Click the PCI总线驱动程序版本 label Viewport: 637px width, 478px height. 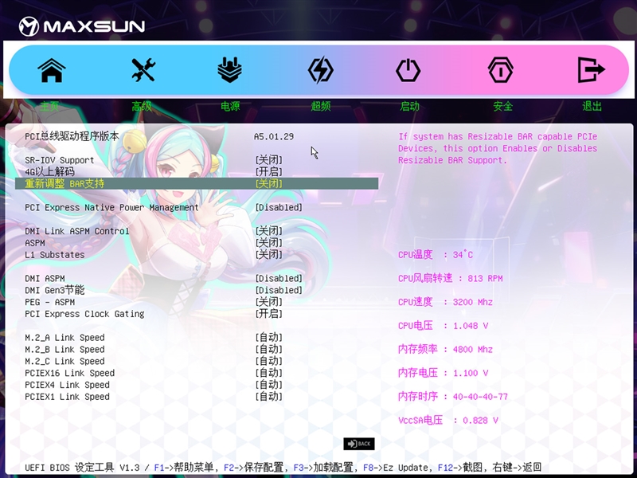(72, 136)
